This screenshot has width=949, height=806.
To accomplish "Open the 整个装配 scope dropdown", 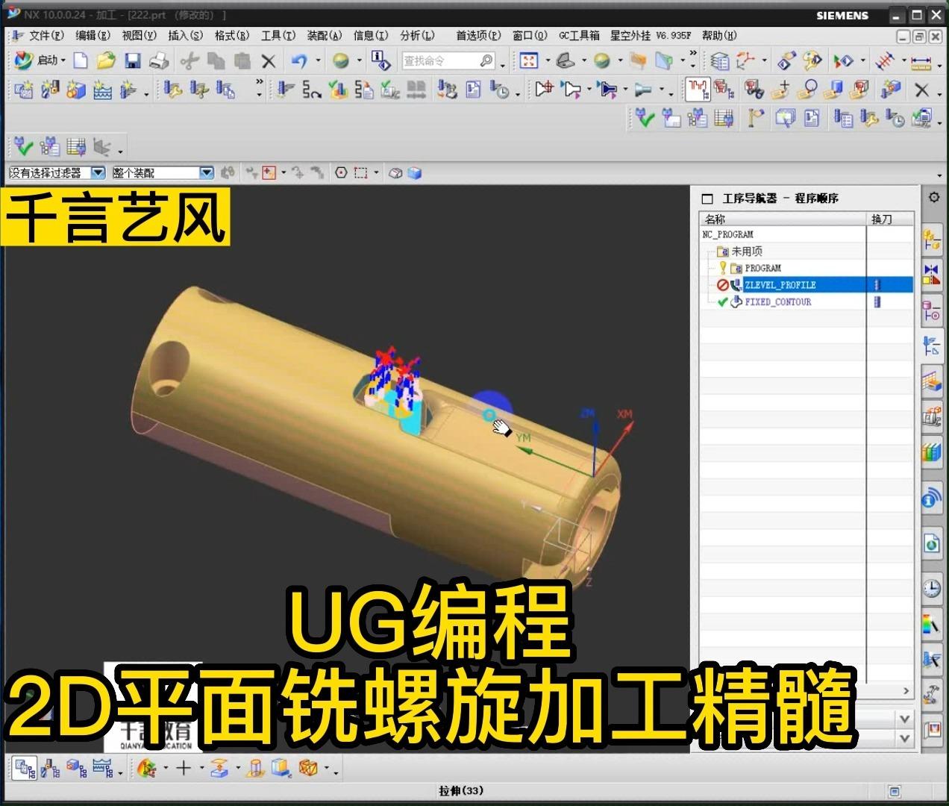I will pos(207,172).
